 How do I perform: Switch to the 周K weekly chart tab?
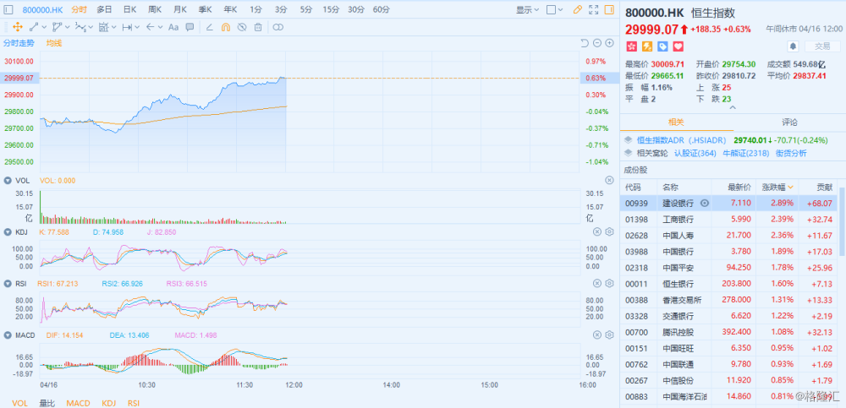click(x=155, y=9)
